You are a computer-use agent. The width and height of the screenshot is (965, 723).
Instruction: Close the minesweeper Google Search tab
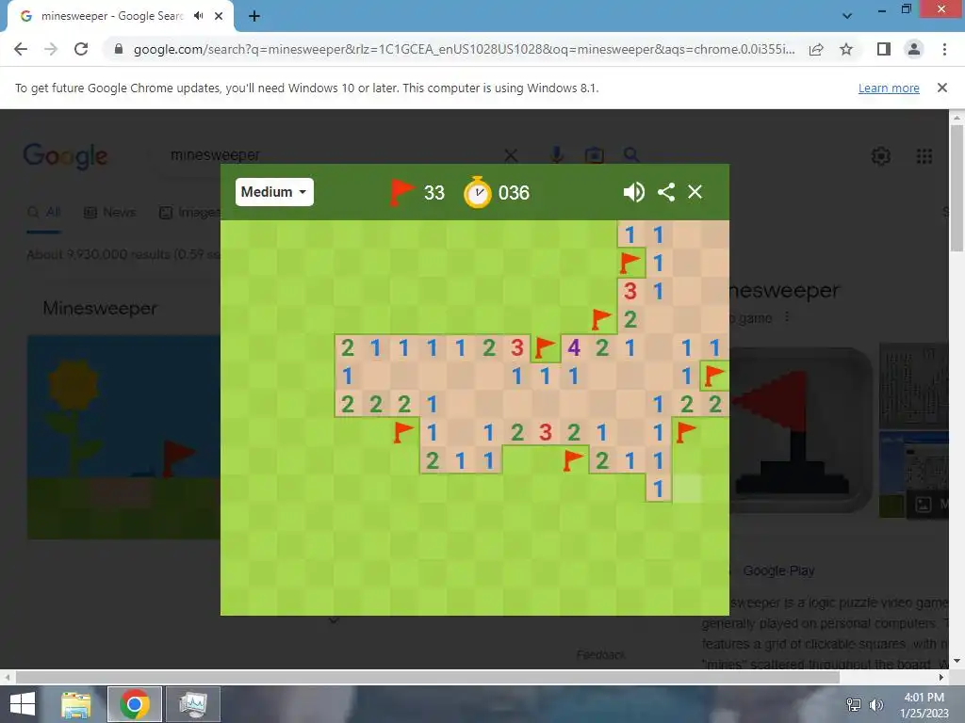pyautogui.click(x=219, y=16)
